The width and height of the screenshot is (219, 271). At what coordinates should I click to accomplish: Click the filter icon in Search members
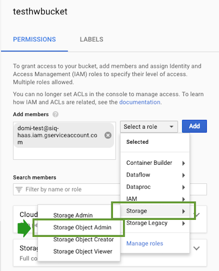coord(19,190)
